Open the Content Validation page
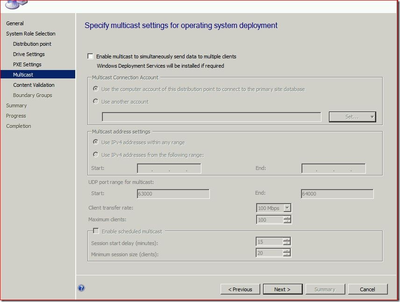 pyautogui.click(x=34, y=85)
